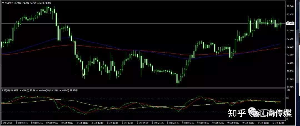The image size is (300, 126).
Task: Click the =>MA(34) 59.2011 indicator label
Action: [x=49, y=90]
